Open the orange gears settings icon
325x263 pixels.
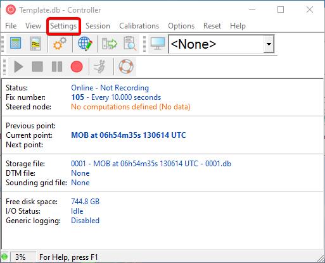(x=60, y=44)
